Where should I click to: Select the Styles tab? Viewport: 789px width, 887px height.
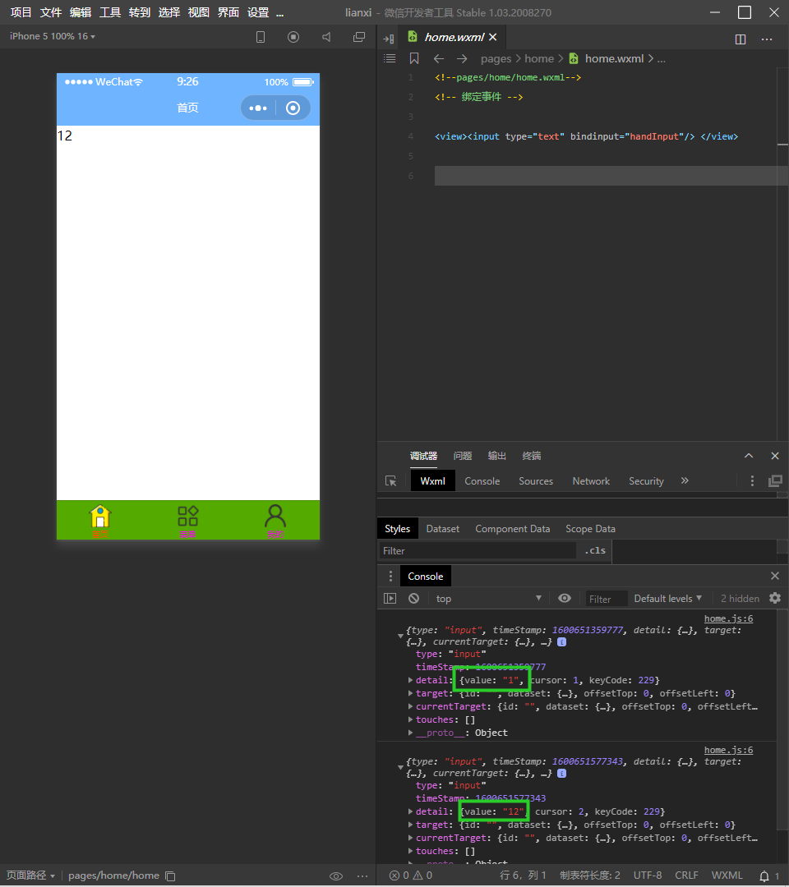(x=397, y=529)
